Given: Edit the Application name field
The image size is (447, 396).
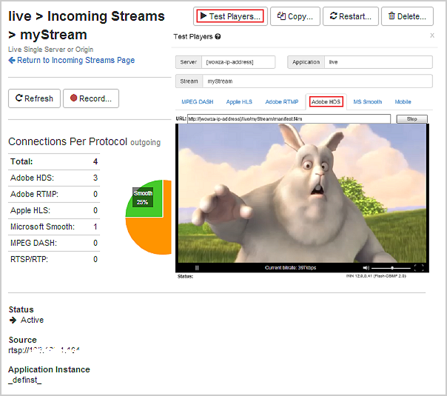Looking at the screenshot, I should (378, 62).
